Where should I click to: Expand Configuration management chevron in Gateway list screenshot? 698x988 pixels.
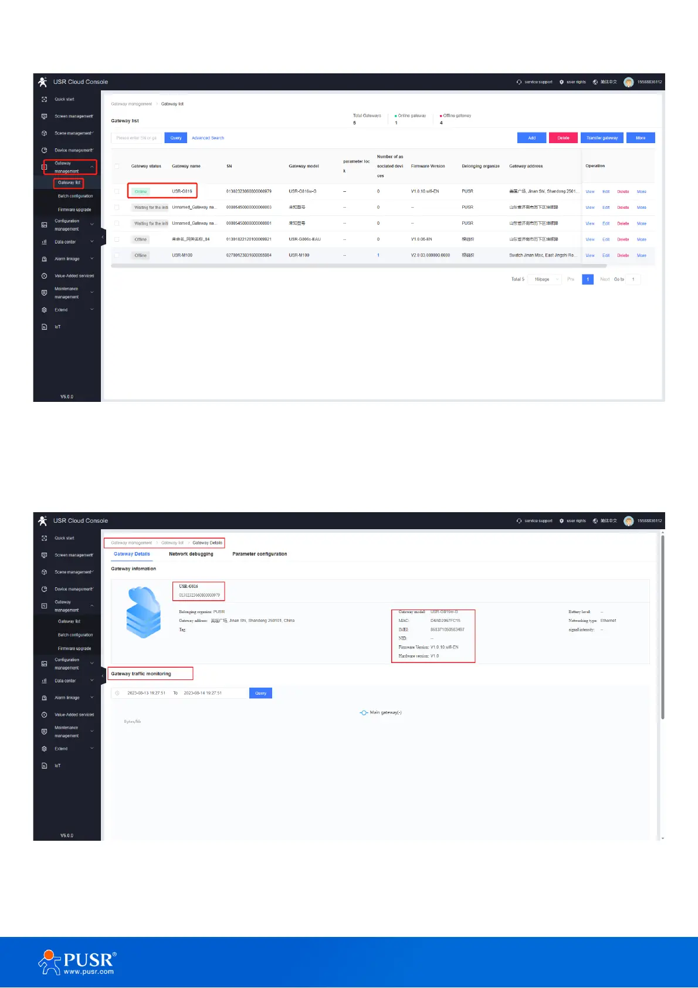(92, 225)
